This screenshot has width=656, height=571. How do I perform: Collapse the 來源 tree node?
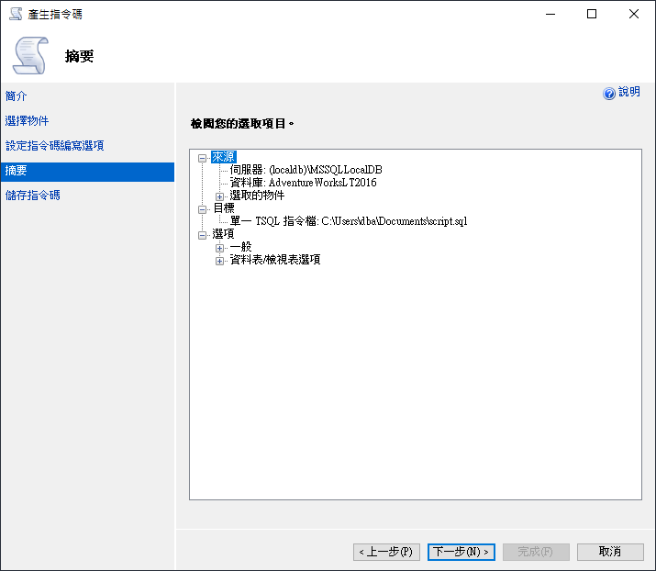pos(203,158)
